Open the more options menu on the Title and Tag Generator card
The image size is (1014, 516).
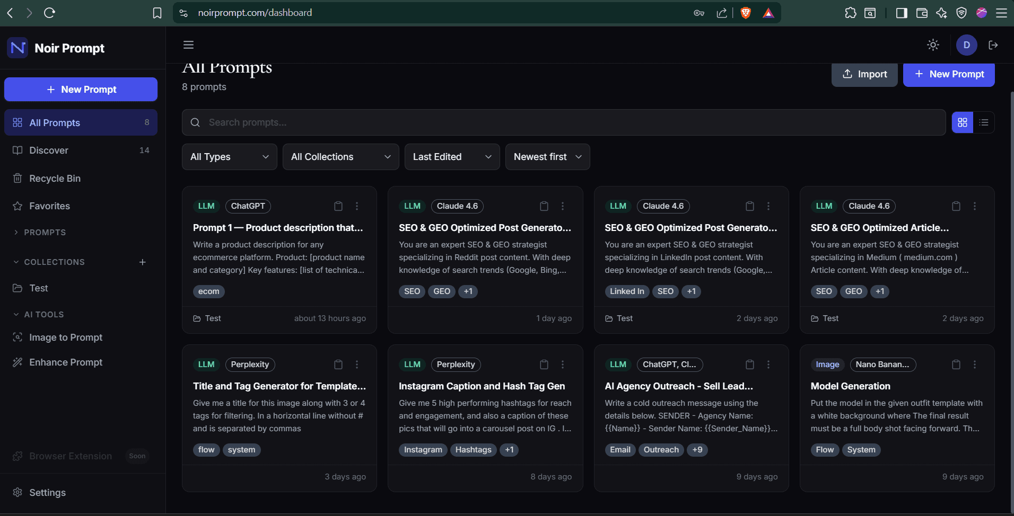click(x=357, y=364)
